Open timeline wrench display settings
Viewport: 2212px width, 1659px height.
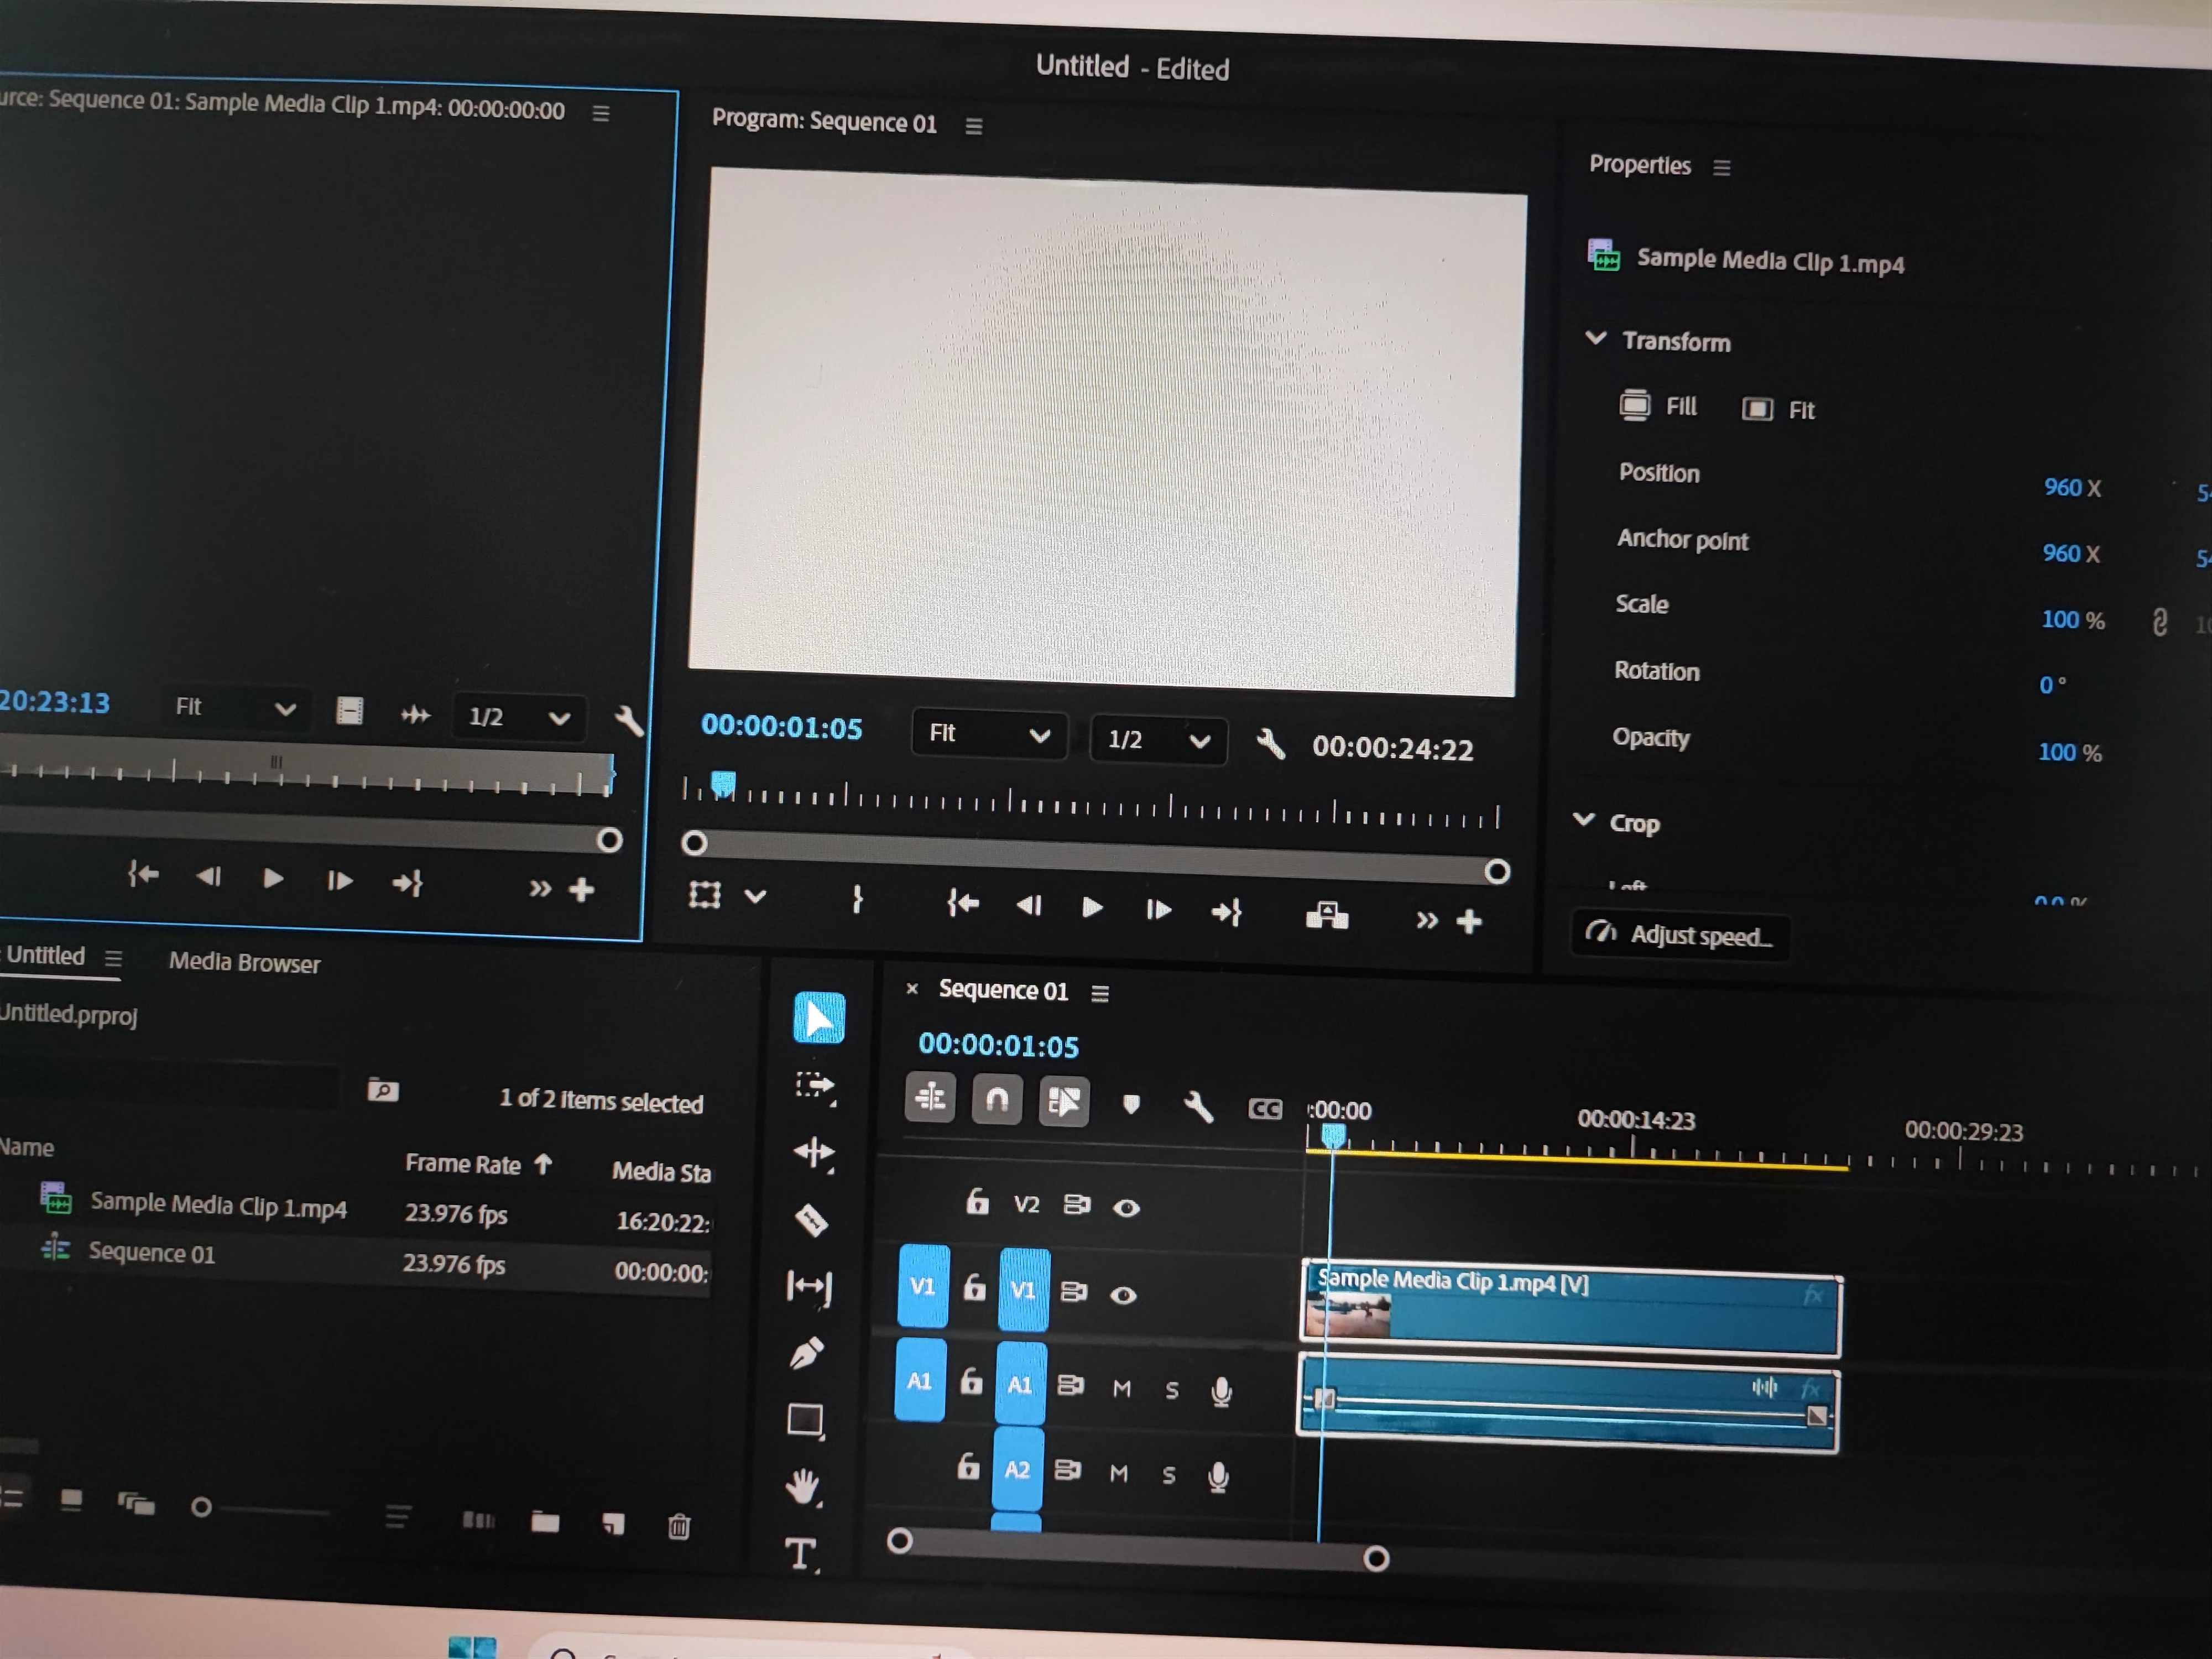(x=1198, y=1106)
